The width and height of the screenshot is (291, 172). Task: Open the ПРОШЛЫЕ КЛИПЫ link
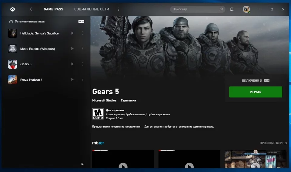click(273, 143)
